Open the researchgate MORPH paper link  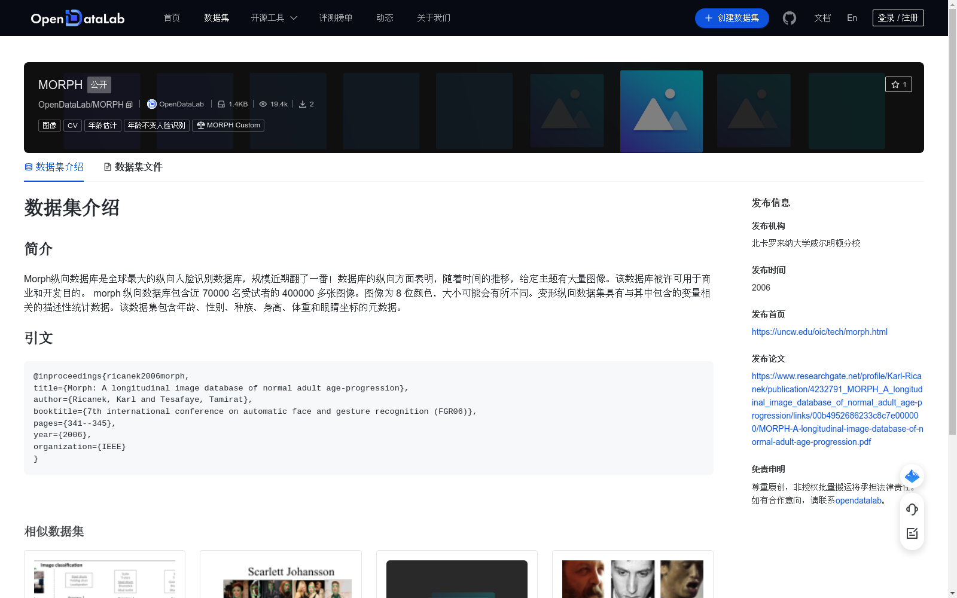pos(837,409)
